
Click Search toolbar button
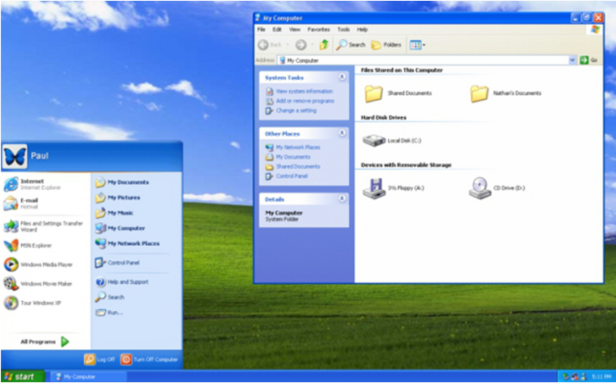coord(351,44)
